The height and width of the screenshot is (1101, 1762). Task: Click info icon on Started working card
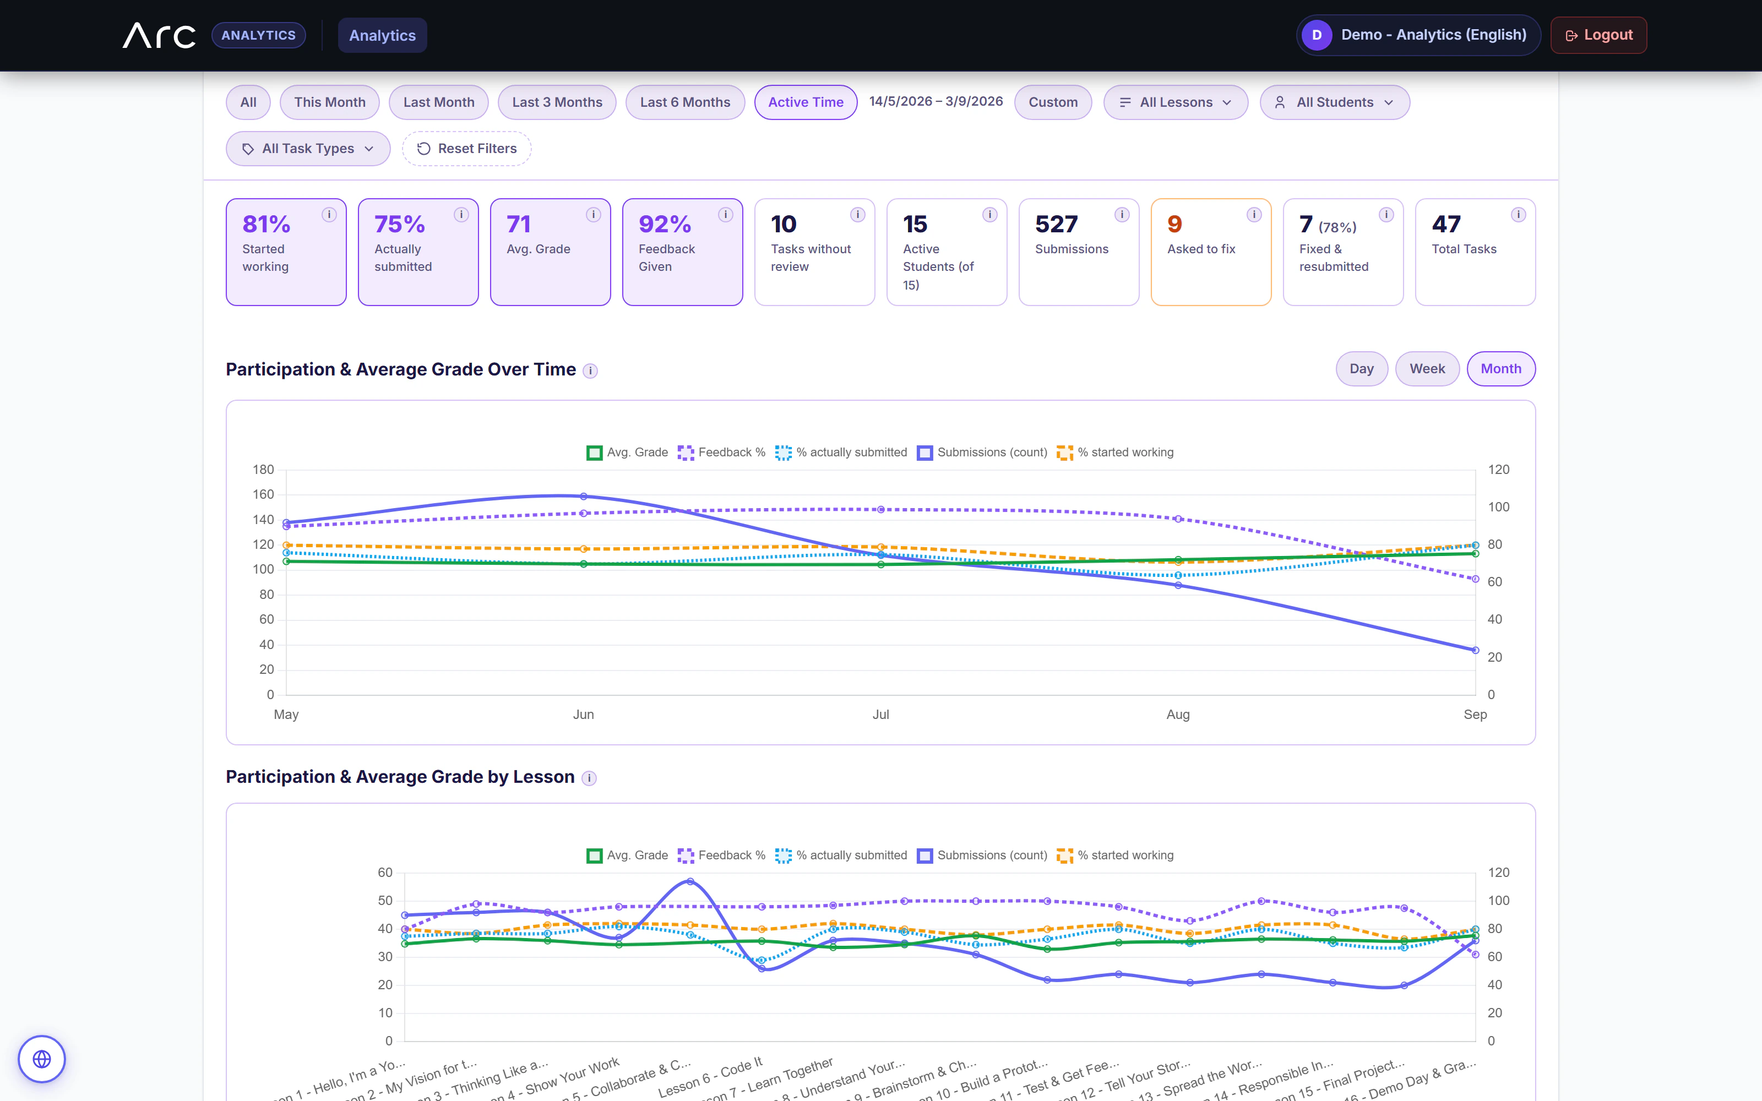pyautogui.click(x=329, y=215)
